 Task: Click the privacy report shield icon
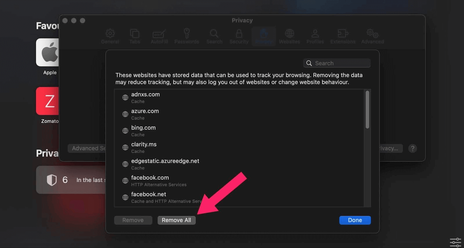[52, 180]
